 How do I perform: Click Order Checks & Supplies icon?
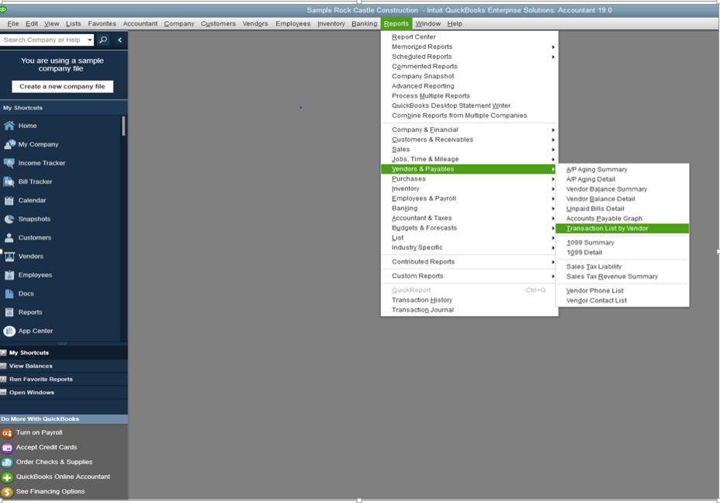pos(7,462)
